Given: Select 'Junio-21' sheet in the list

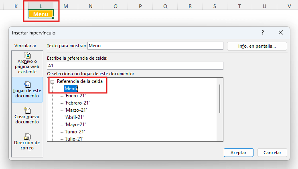Looking at the screenshot, I should [75, 132].
